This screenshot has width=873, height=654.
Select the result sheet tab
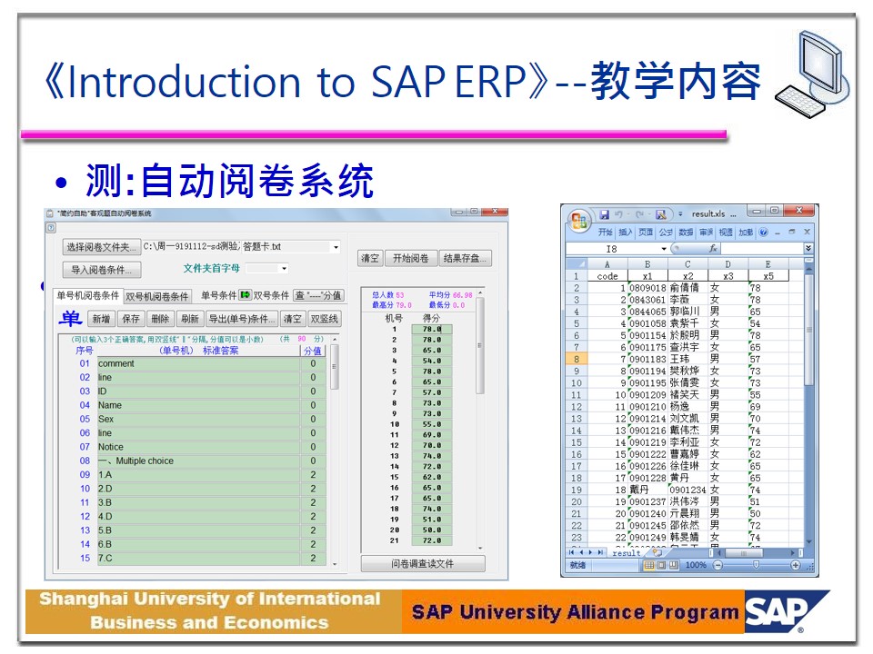[x=627, y=553]
